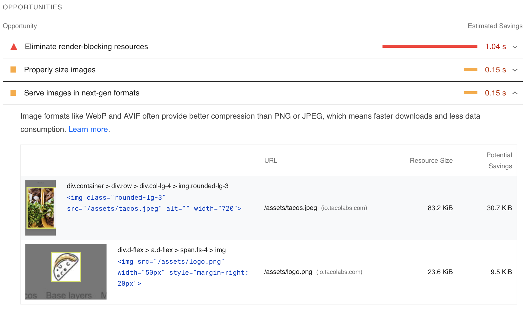Image resolution: width=526 pixels, height=310 pixels.
Task: Click the orange savings bar next to next-gen formats
Action: tap(470, 93)
